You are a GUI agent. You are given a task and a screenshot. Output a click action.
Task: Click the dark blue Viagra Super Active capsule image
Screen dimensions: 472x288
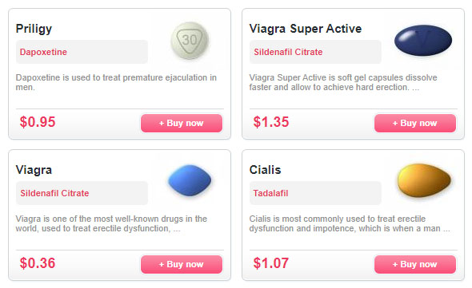423,40
